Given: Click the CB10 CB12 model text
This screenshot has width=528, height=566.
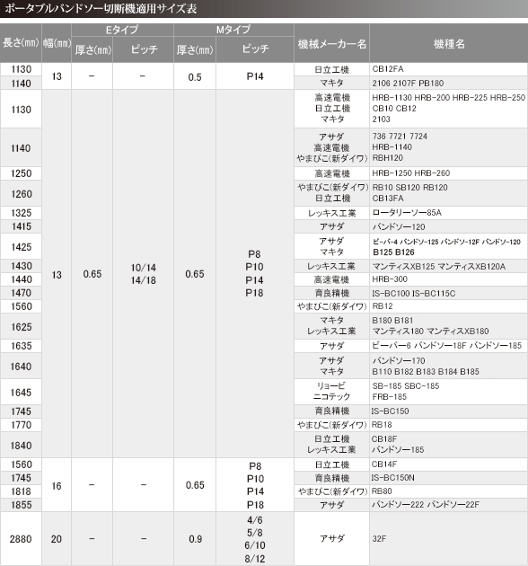Looking at the screenshot, I should [394, 109].
